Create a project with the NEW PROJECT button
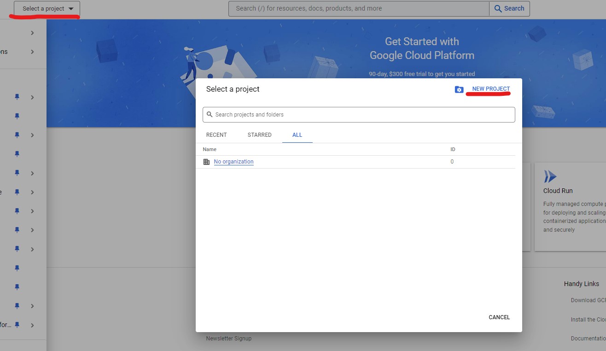Viewport: 606px width, 351px height. click(x=491, y=89)
